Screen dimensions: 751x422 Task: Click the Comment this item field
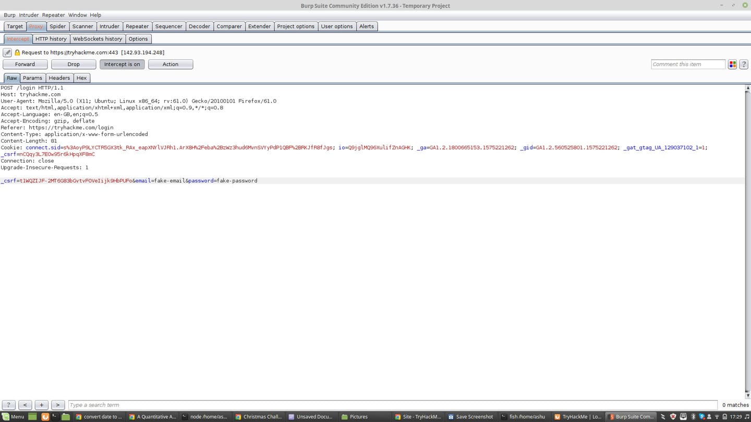(x=687, y=64)
